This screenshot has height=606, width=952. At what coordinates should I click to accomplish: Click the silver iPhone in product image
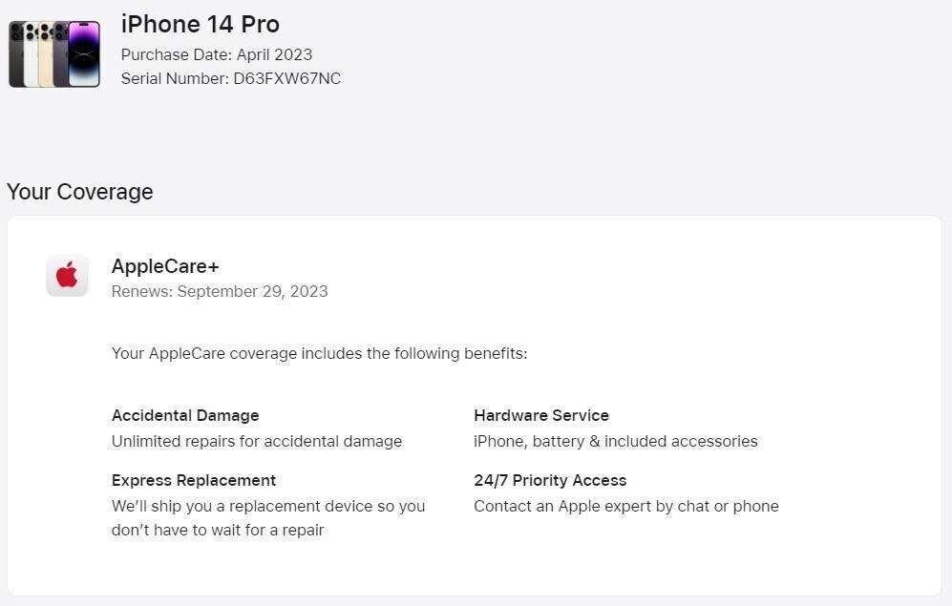(x=31, y=54)
